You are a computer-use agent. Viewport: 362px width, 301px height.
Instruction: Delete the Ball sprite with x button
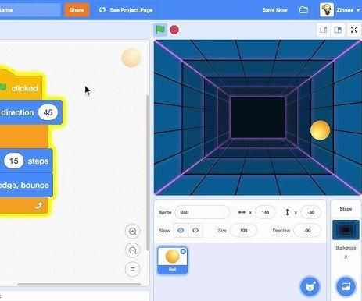pos(183,251)
